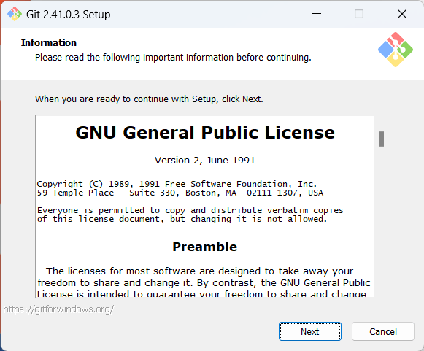This screenshot has height=351, width=424.
Task: Click the scrollbar track below the thumb
Action: click(382, 222)
